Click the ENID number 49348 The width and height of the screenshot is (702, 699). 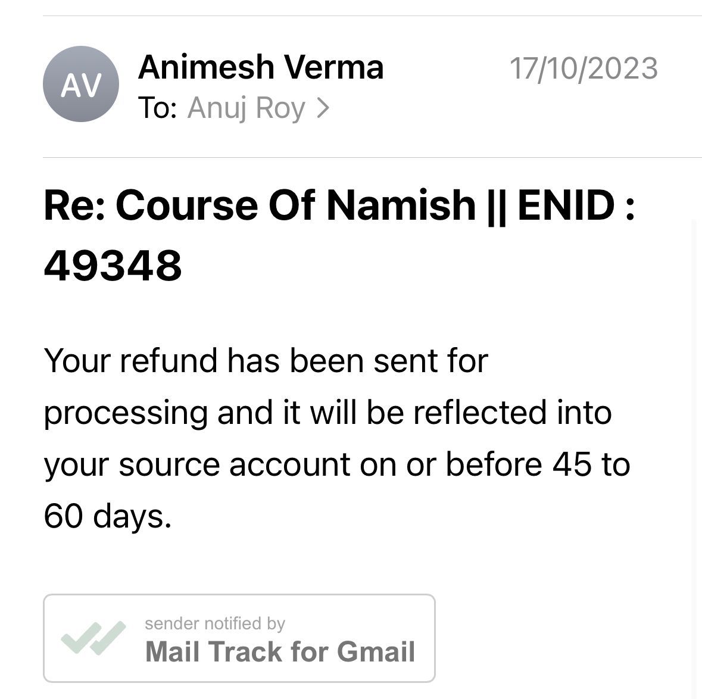(113, 265)
